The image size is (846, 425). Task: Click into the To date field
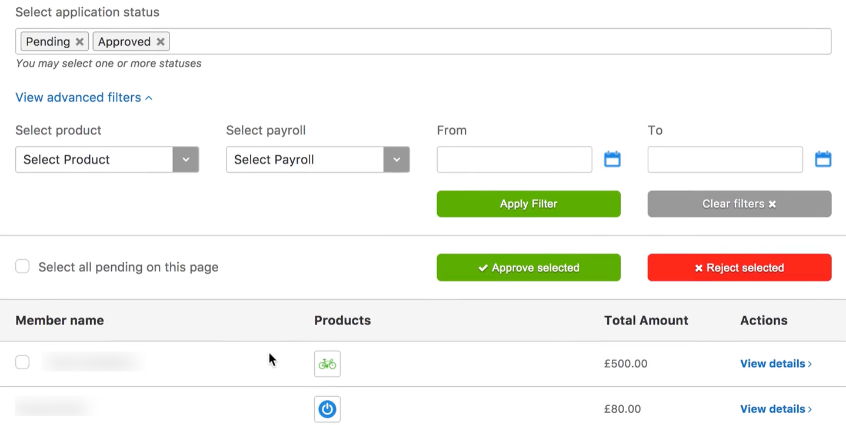(725, 160)
